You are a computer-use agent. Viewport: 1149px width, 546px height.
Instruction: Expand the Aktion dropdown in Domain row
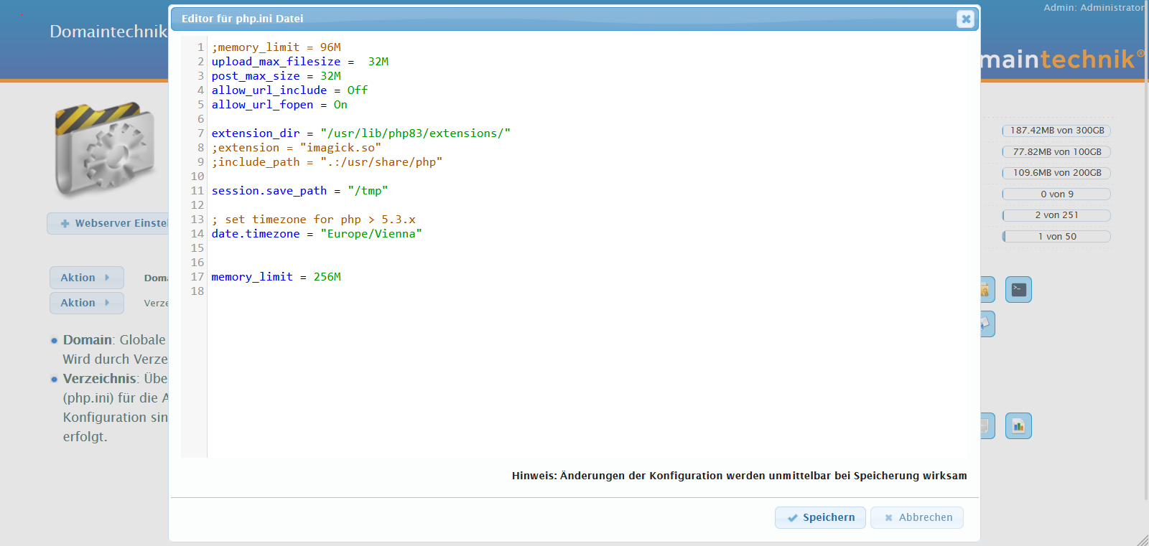[x=86, y=278]
